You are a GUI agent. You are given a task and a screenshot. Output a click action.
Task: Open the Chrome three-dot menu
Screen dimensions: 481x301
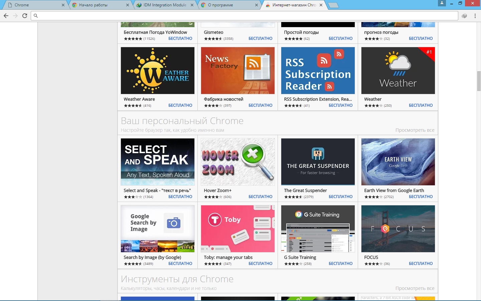click(475, 16)
